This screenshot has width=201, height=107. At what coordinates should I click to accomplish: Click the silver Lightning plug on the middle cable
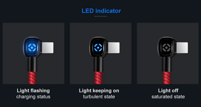114,48
